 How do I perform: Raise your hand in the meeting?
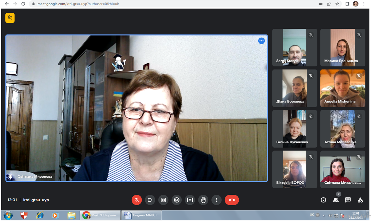(203, 200)
